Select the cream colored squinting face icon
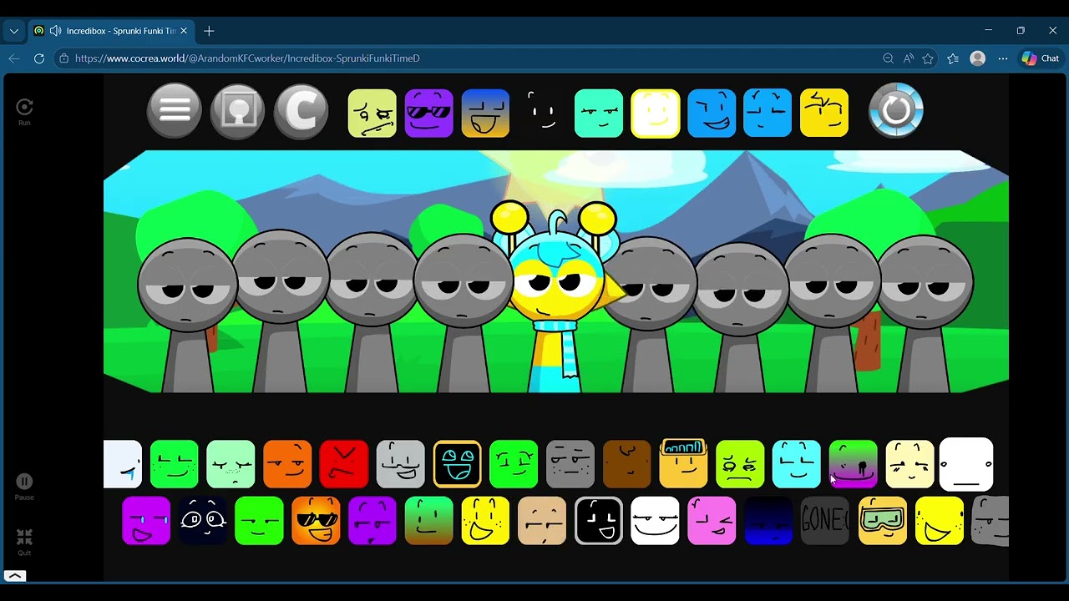1069x601 pixels. pyautogui.click(x=910, y=464)
